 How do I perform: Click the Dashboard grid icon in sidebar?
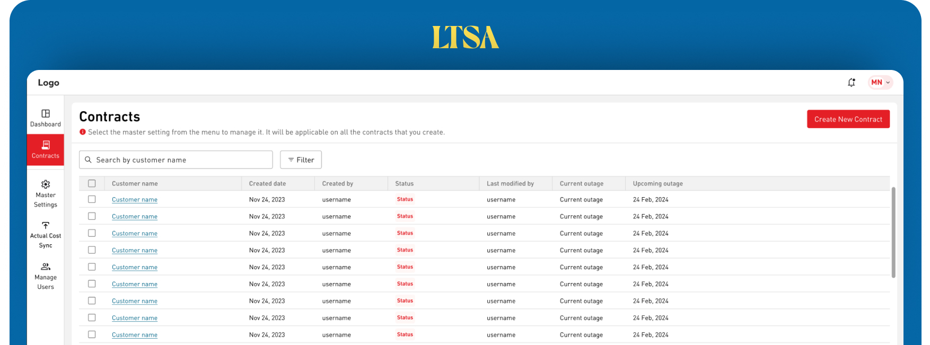pyautogui.click(x=46, y=113)
